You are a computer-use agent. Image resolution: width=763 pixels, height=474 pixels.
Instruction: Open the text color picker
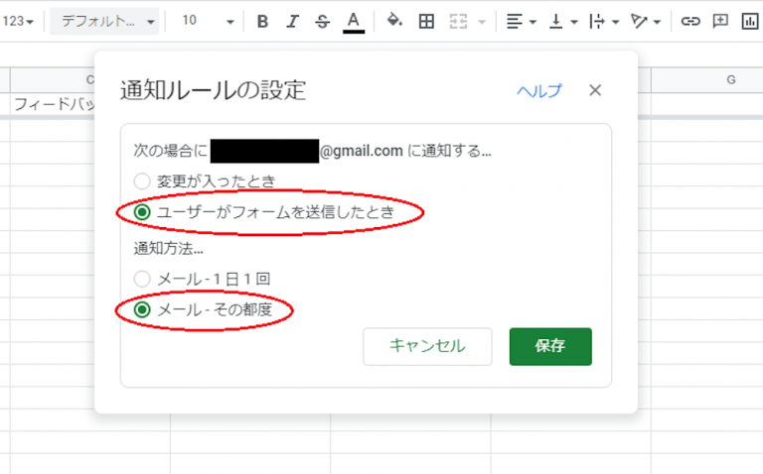(x=354, y=21)
